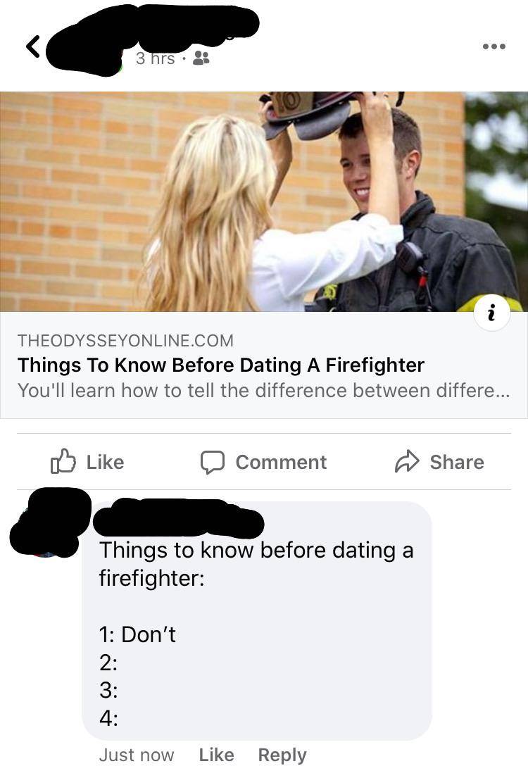Open the link info icon

click(491, 313)
